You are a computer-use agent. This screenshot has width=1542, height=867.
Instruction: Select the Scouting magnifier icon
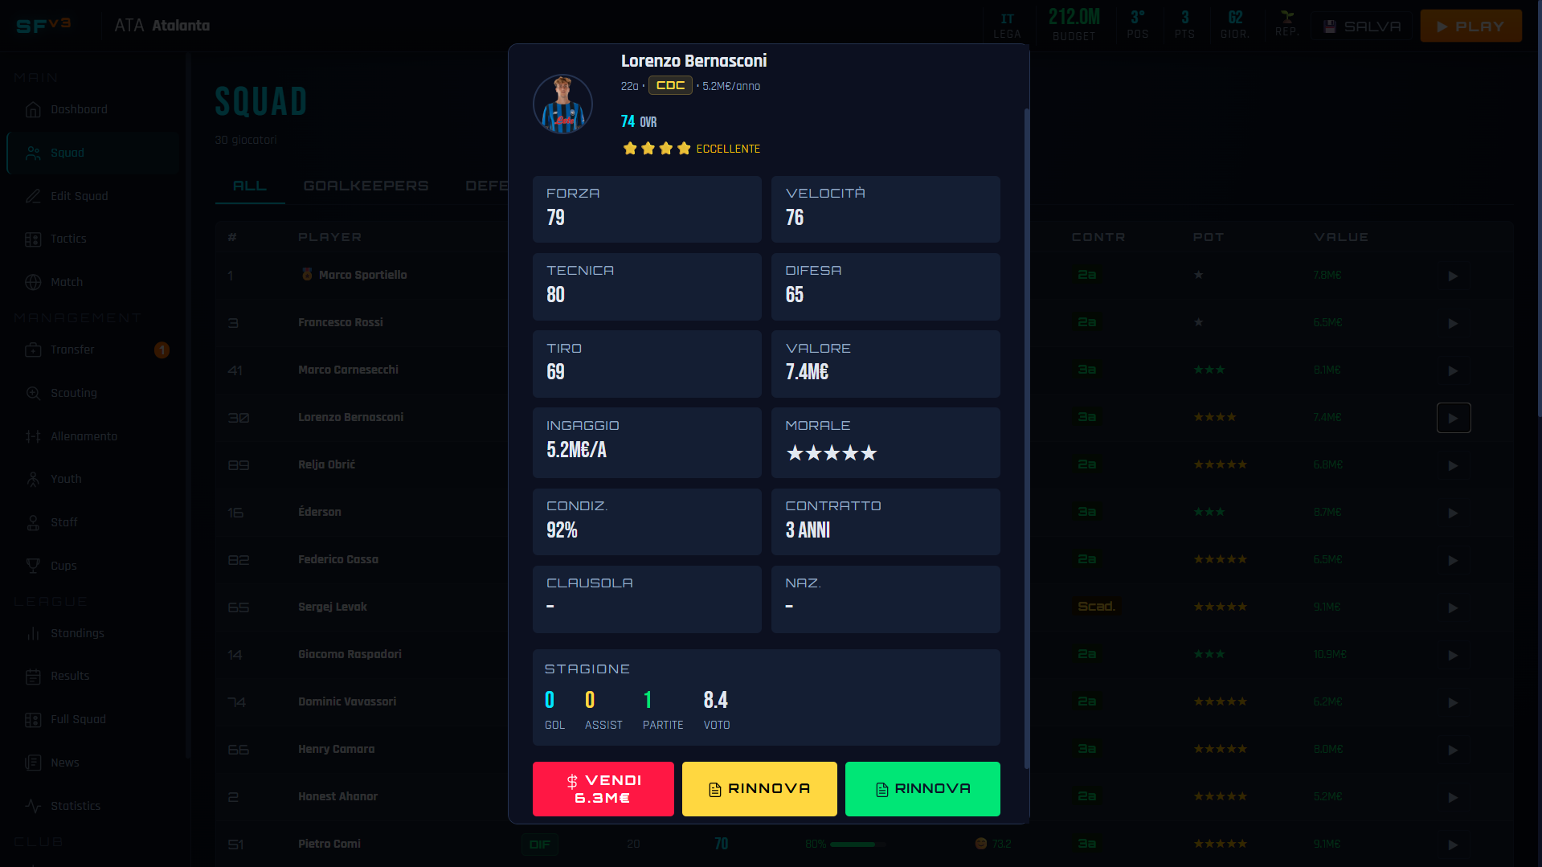[33, 394]
